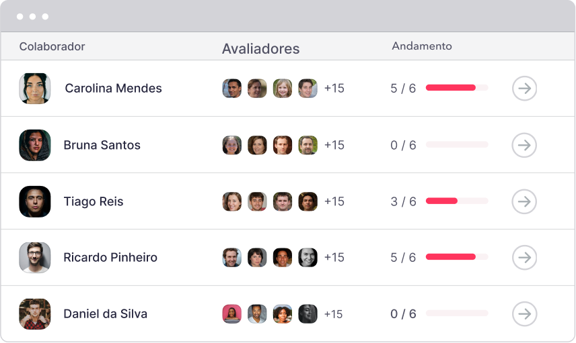Image resolution: width=576 pixels, height=343 pixels.
Task: Expand +15 evaluators in Daniel da Silva row
Action: pos(334,314)
